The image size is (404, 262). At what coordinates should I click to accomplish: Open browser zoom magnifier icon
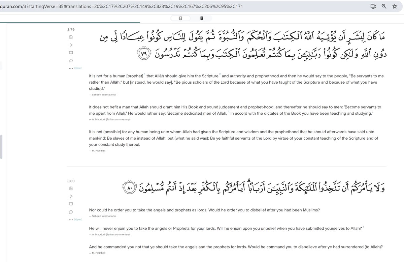tap(384, 6)
